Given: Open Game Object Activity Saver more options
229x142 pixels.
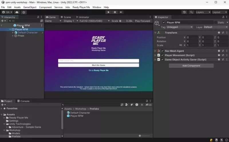Looking at the screenshot, I should point(227,59).
